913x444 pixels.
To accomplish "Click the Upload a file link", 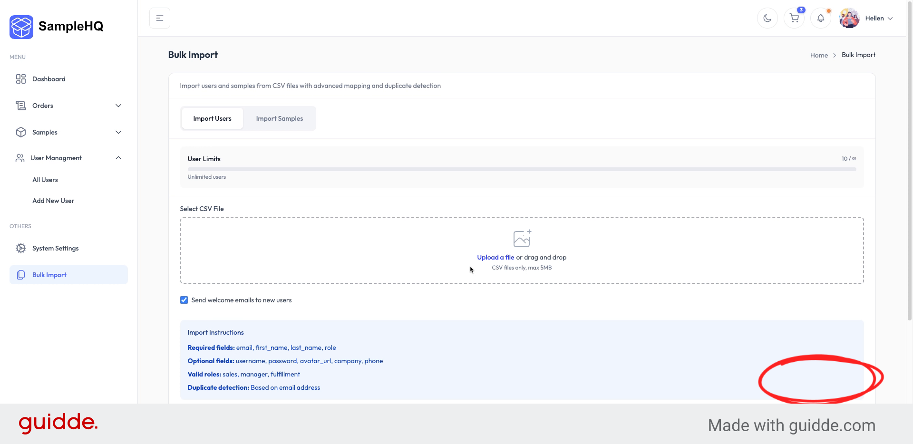I will coord(495,257).
